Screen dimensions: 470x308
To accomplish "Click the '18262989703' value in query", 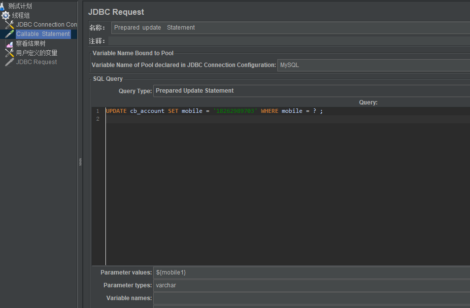I will click(235, 111).
